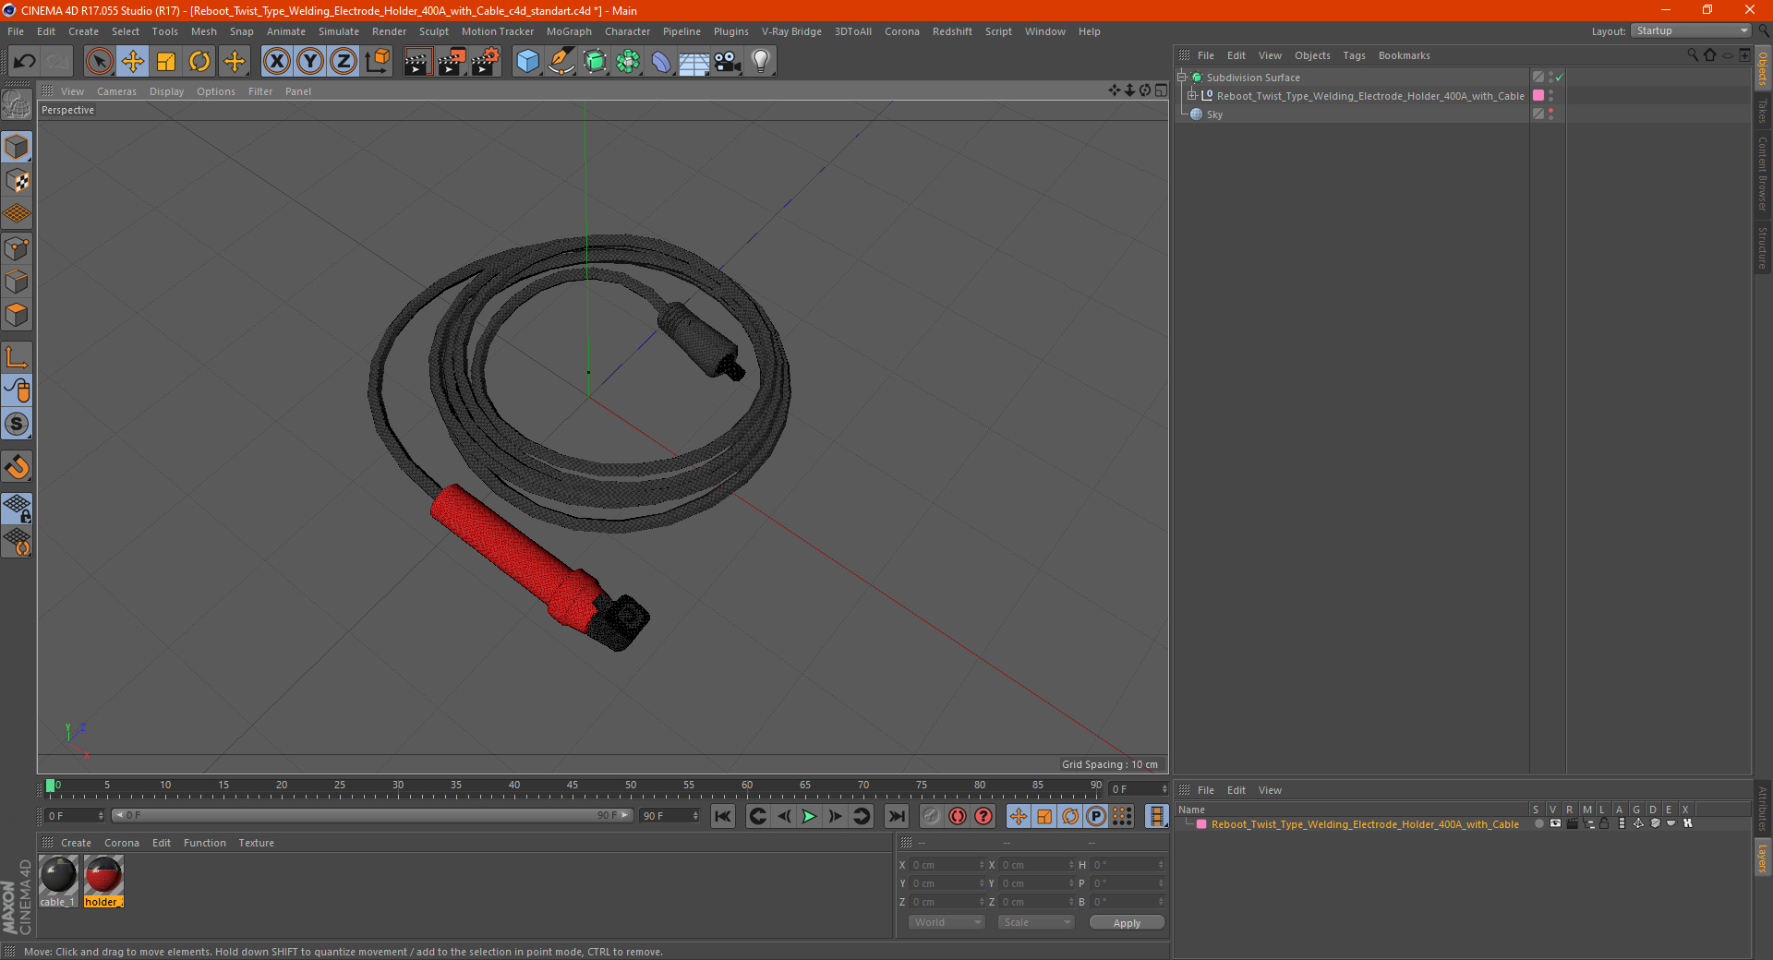The height and width of the screenshot is (960, 1773).
Task: Select the Sky object
Action: pos(1214,114)
